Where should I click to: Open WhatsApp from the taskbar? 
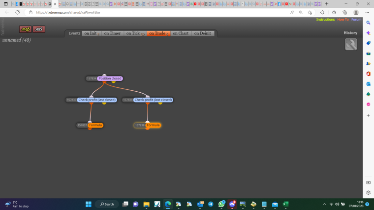221,204
